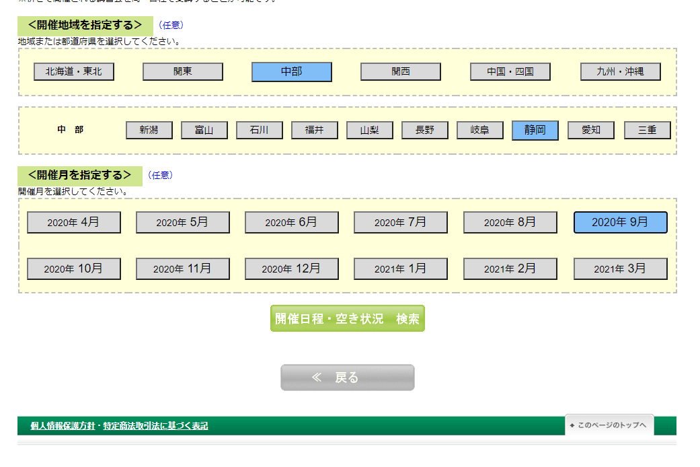Choose 2020年 7月 as the month
Screen dimensions: 700x467
401,223
